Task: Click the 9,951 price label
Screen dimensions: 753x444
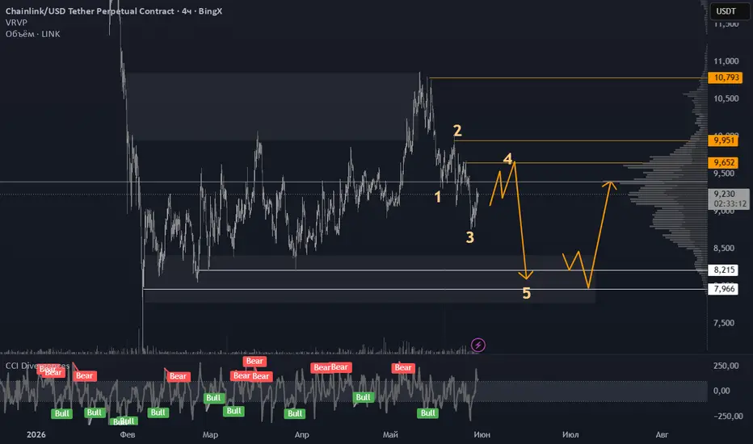Action: (723, 140)
